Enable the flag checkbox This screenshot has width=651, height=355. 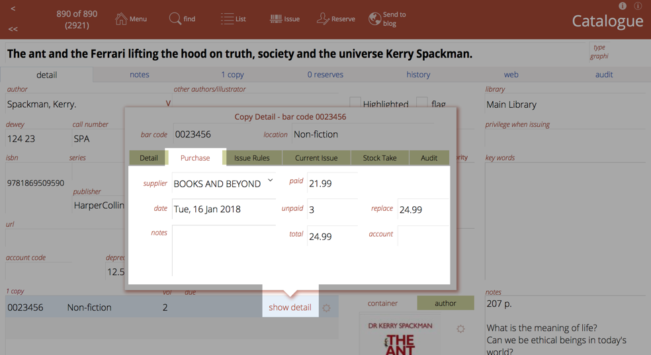click(422, 103)
